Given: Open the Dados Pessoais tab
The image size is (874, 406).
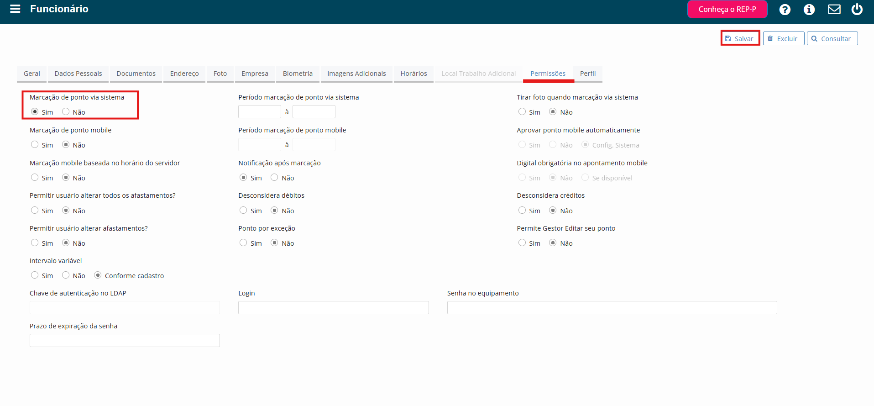Looking at the screenshot, I should (x=79, y=74).
